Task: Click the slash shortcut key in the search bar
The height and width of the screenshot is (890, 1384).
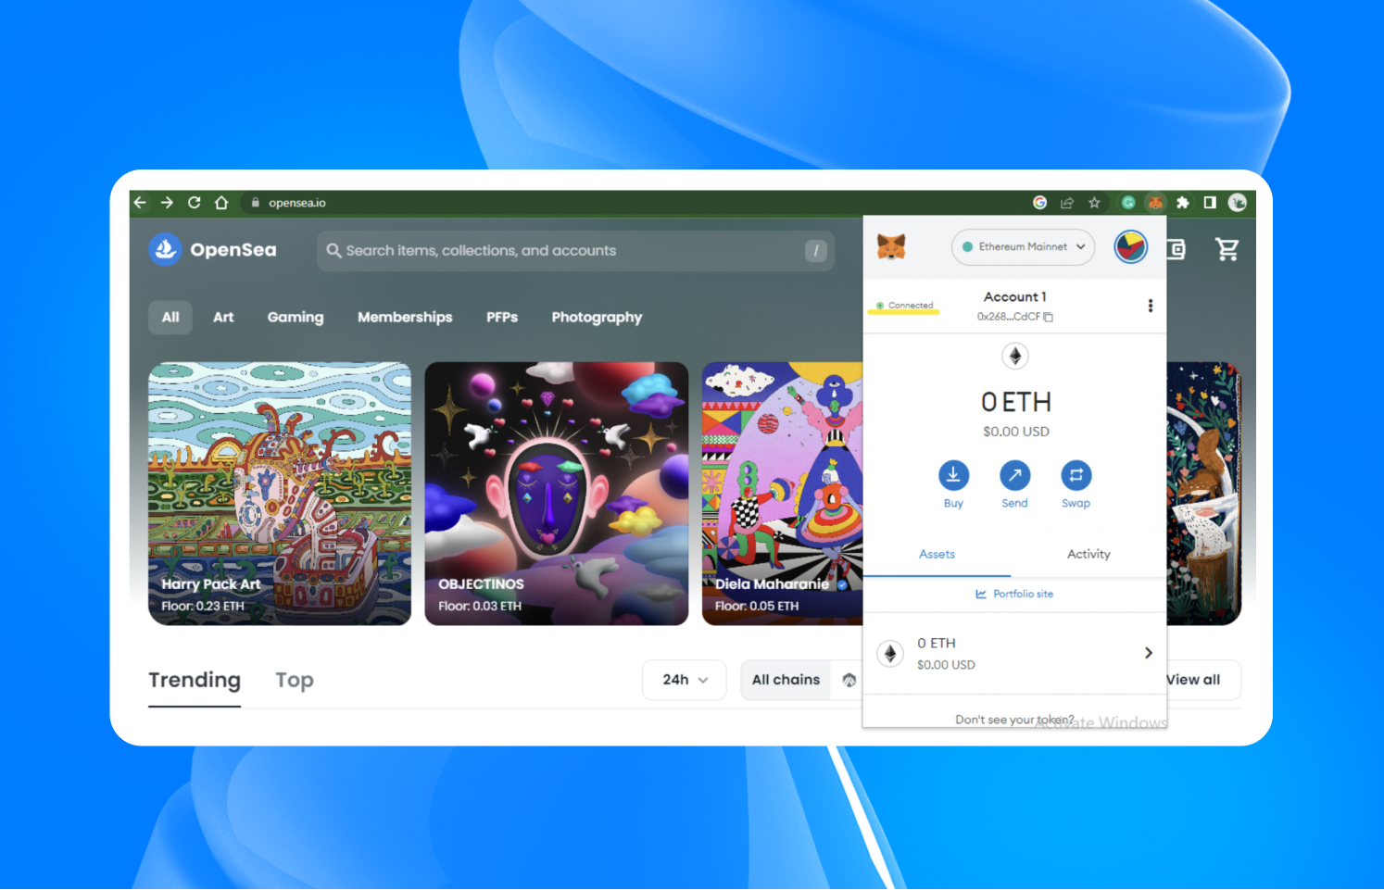Action: tap(816, 251)
